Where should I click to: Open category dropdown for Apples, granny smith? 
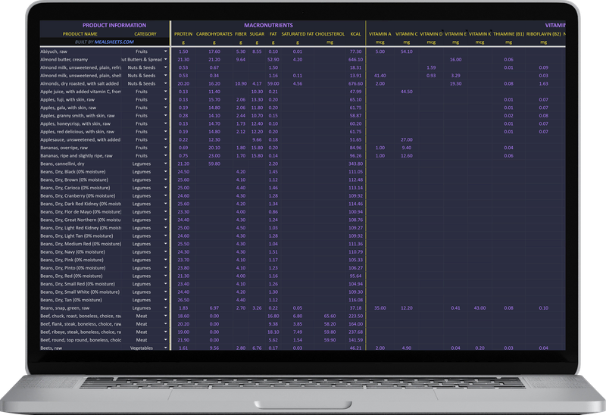tap(166, 116)
